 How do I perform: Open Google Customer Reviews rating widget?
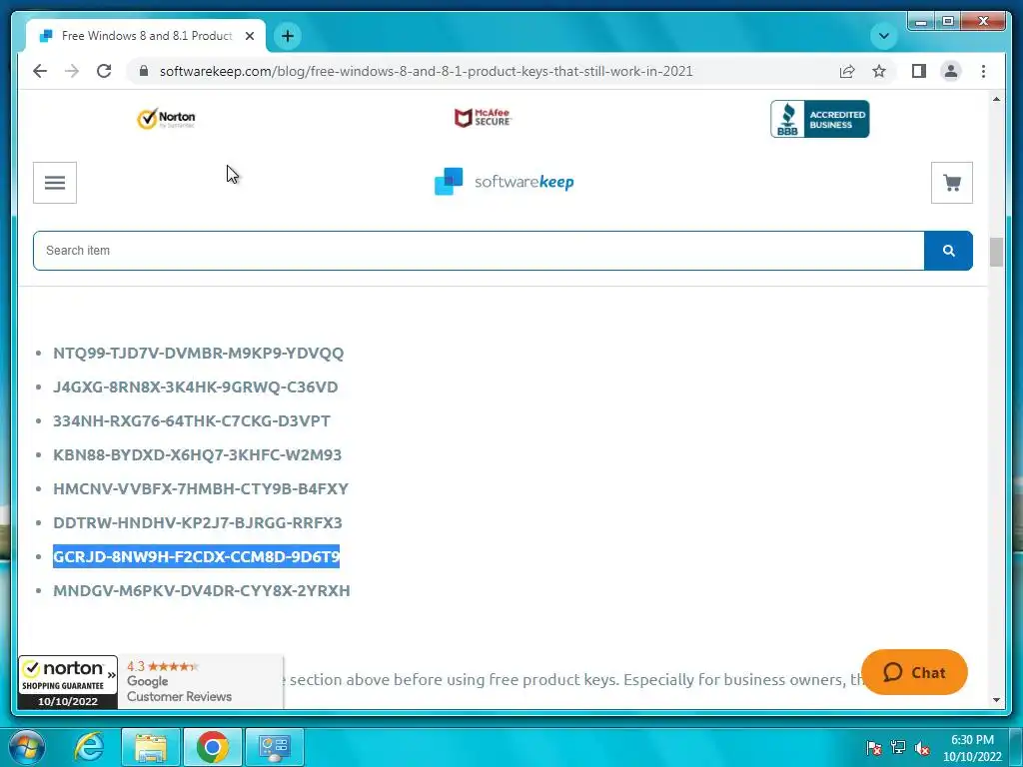(x=200, y=681)
